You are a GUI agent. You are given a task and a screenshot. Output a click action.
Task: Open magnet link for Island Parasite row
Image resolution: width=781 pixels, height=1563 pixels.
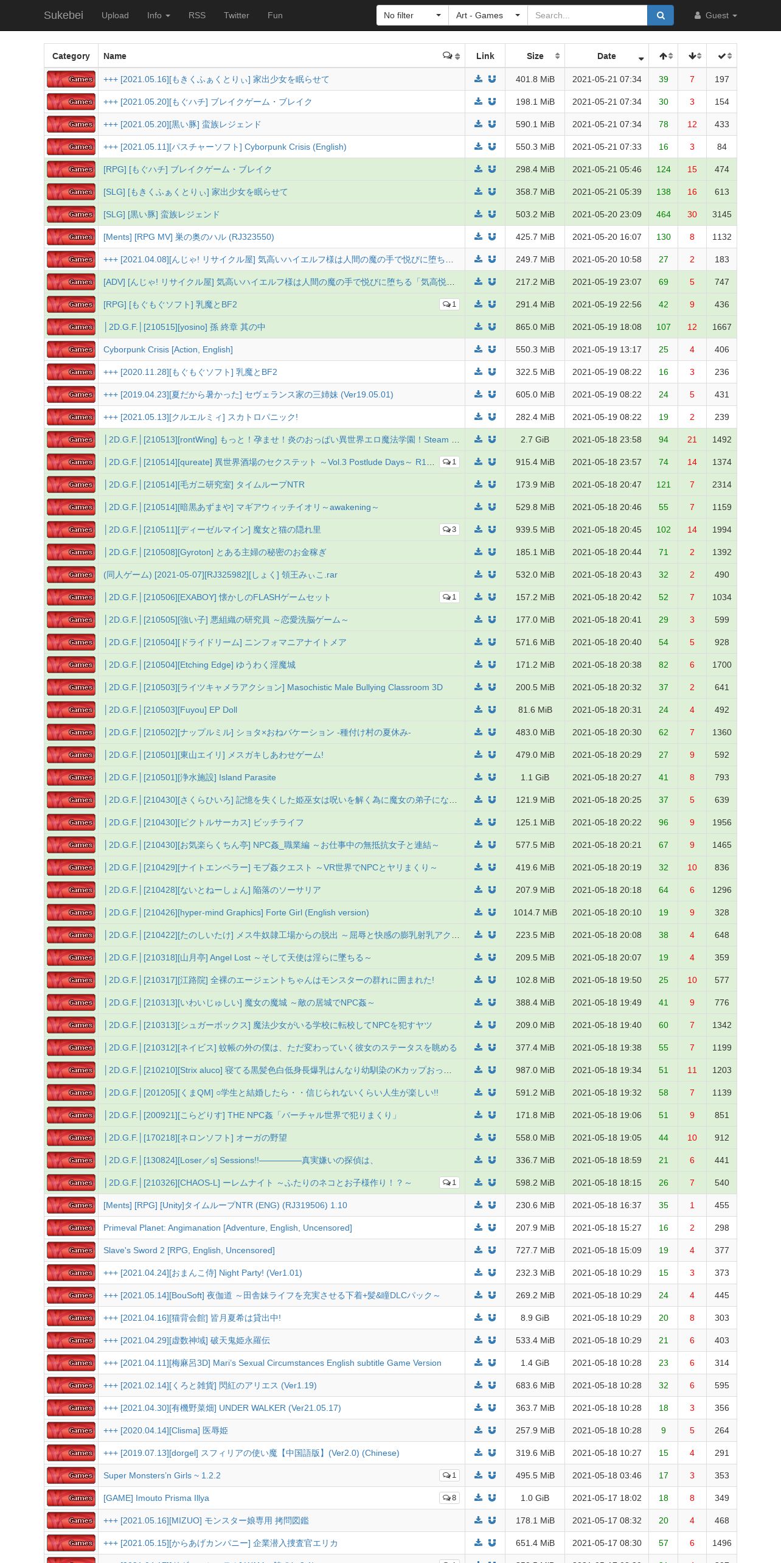(x=492, y=777)
